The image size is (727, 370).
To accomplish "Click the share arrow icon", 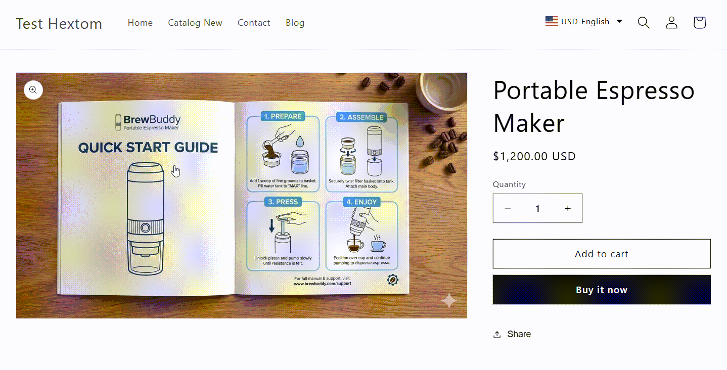I will point(497,335).
